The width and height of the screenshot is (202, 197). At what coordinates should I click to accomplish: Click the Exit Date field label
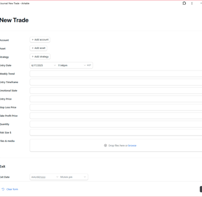(5, 177)
